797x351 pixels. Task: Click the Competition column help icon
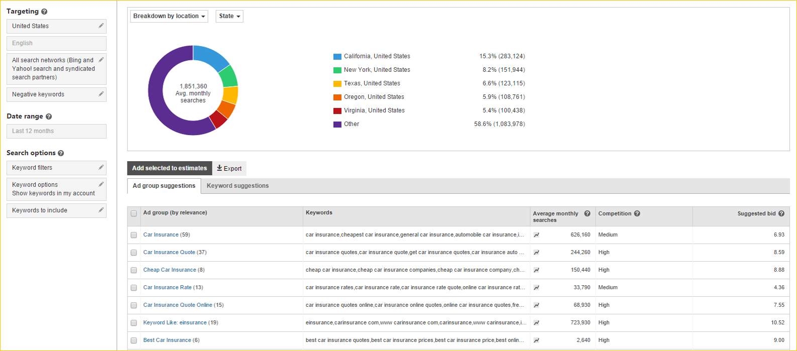[637, 213]
